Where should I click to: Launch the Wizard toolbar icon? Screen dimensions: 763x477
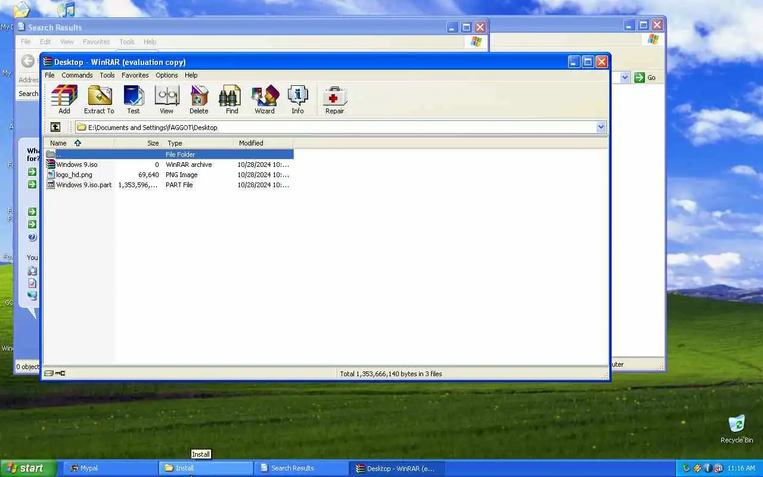(265, 100)
